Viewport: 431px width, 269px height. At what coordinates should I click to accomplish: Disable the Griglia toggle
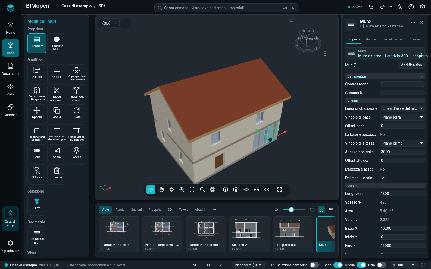(x=361, y=265)
